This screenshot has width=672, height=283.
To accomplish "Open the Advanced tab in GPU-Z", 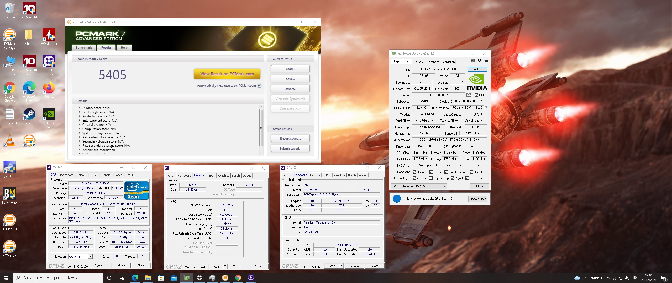I will pyautogui.click(x=433, y=62).
